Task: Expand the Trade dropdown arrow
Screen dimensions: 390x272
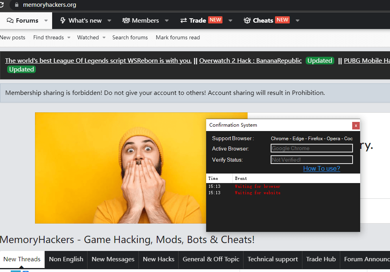Action: 230,21
